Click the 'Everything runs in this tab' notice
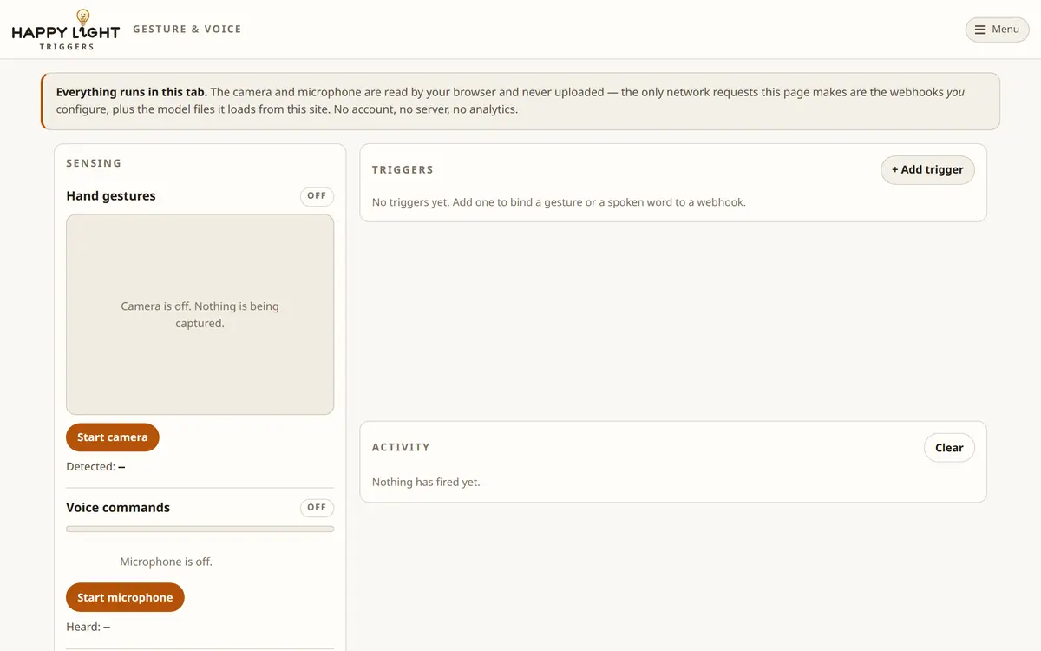Screen dimensions: 1041x651 point(520,101)
